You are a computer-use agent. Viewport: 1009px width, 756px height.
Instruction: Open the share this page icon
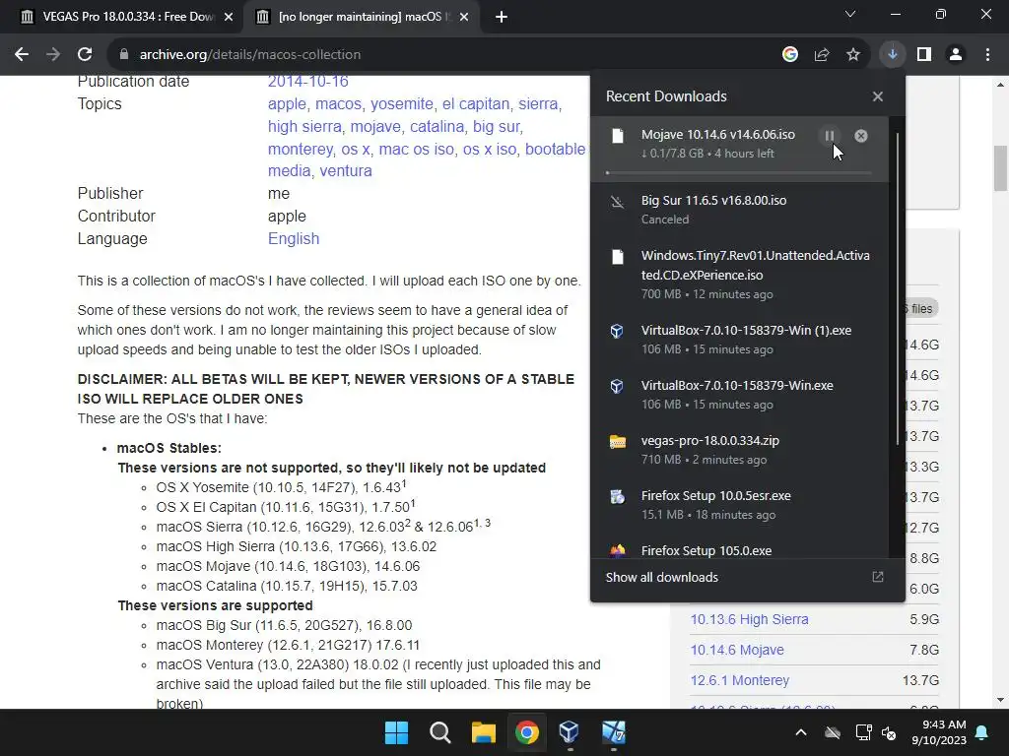pyautogui.click(x=822, y=55)
